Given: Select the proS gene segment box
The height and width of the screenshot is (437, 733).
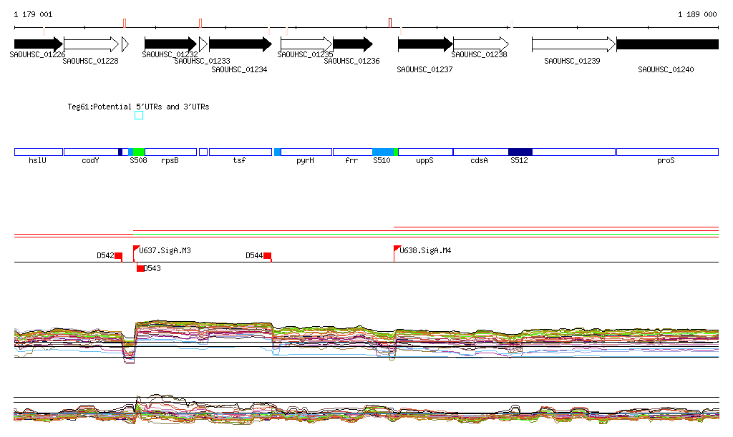Looking at the screenshot, I should (x=666, y=152).
